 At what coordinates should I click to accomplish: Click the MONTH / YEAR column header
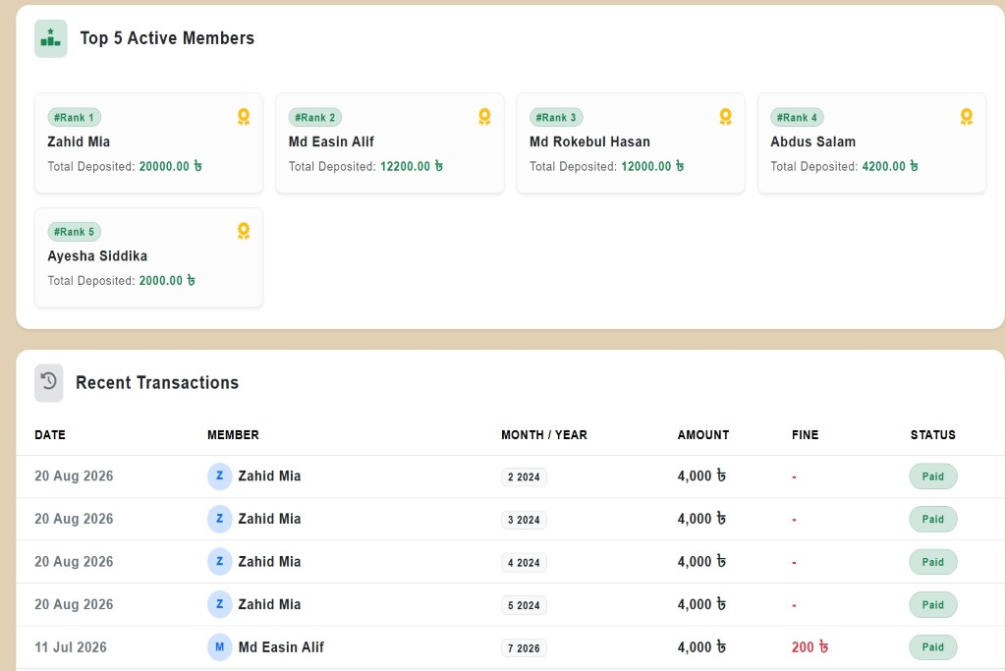544,435
